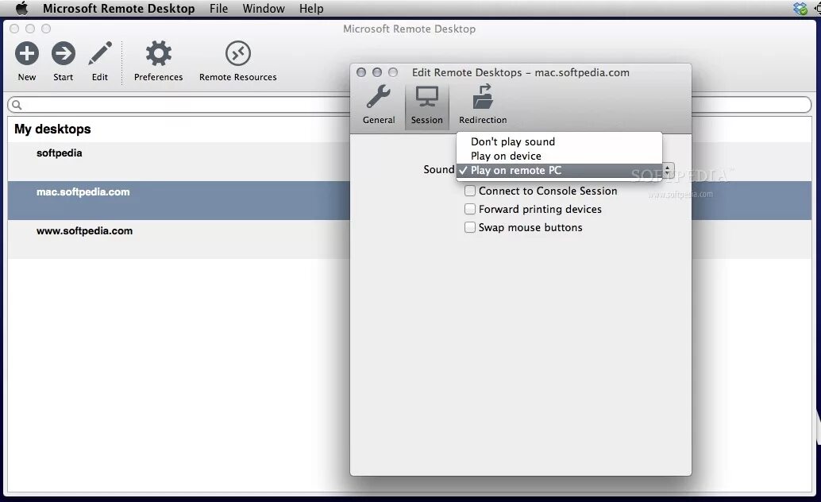Select mac.softpedia.com desktop row

tap(179, 200)
